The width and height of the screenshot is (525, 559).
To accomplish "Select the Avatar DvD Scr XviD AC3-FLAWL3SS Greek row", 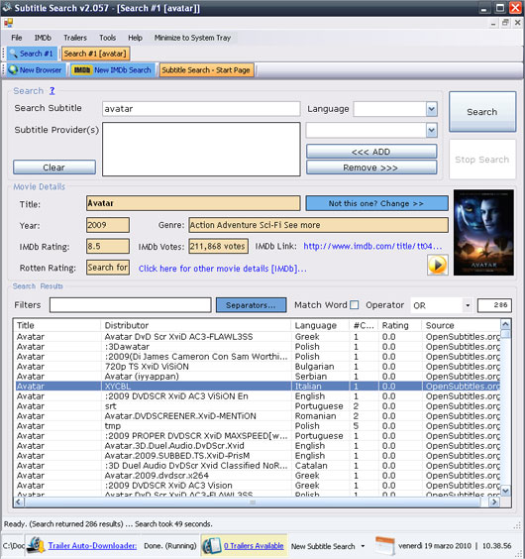I will click(259, 337).
